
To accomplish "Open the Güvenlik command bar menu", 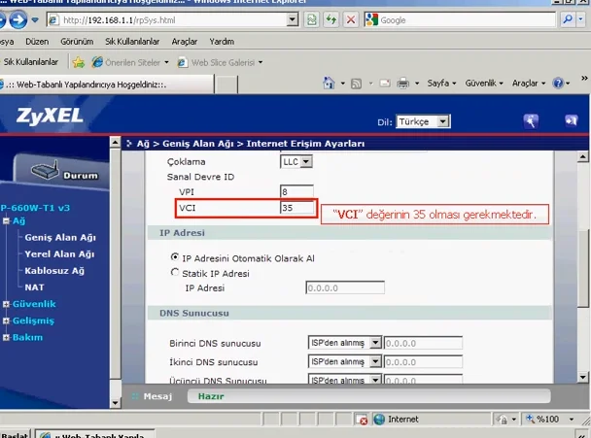I will coord(484,83).
